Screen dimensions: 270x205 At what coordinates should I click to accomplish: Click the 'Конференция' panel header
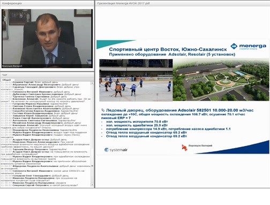tap(47, 3)
